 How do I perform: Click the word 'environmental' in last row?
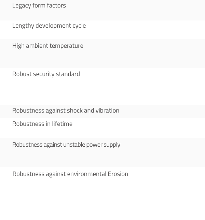87,174
